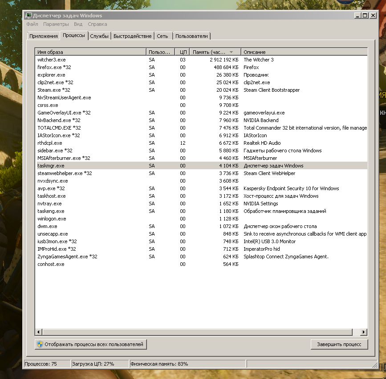The image size is (386, 379).
Task: Click the horizontal scrollbar left arrow
Action: 39,332
